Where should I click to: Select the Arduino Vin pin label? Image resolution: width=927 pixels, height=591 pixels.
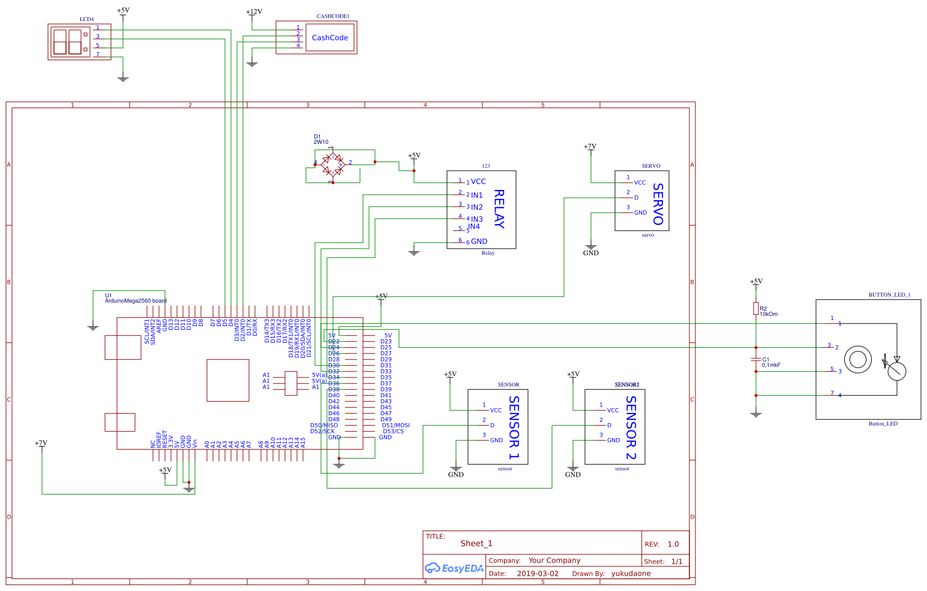195,444
